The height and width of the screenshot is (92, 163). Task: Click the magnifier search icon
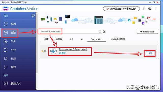(104, 32)
